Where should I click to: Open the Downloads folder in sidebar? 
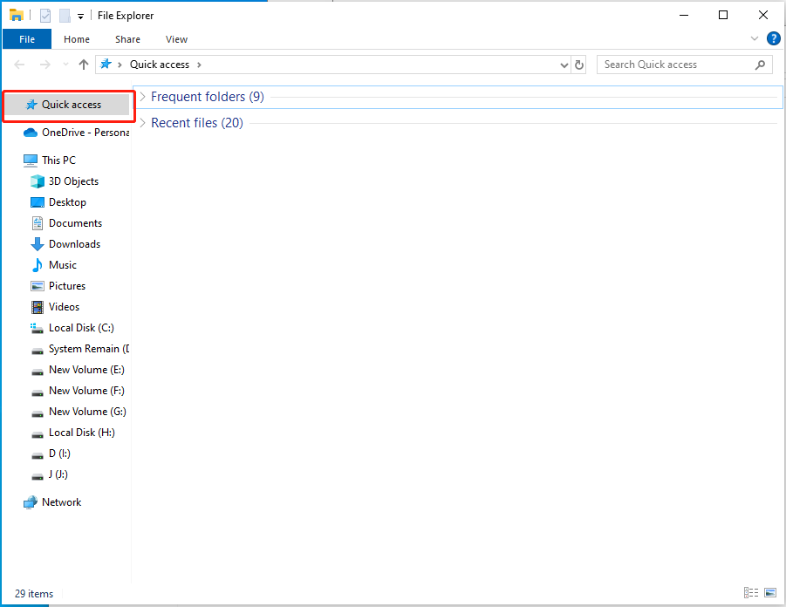point(66,244)
